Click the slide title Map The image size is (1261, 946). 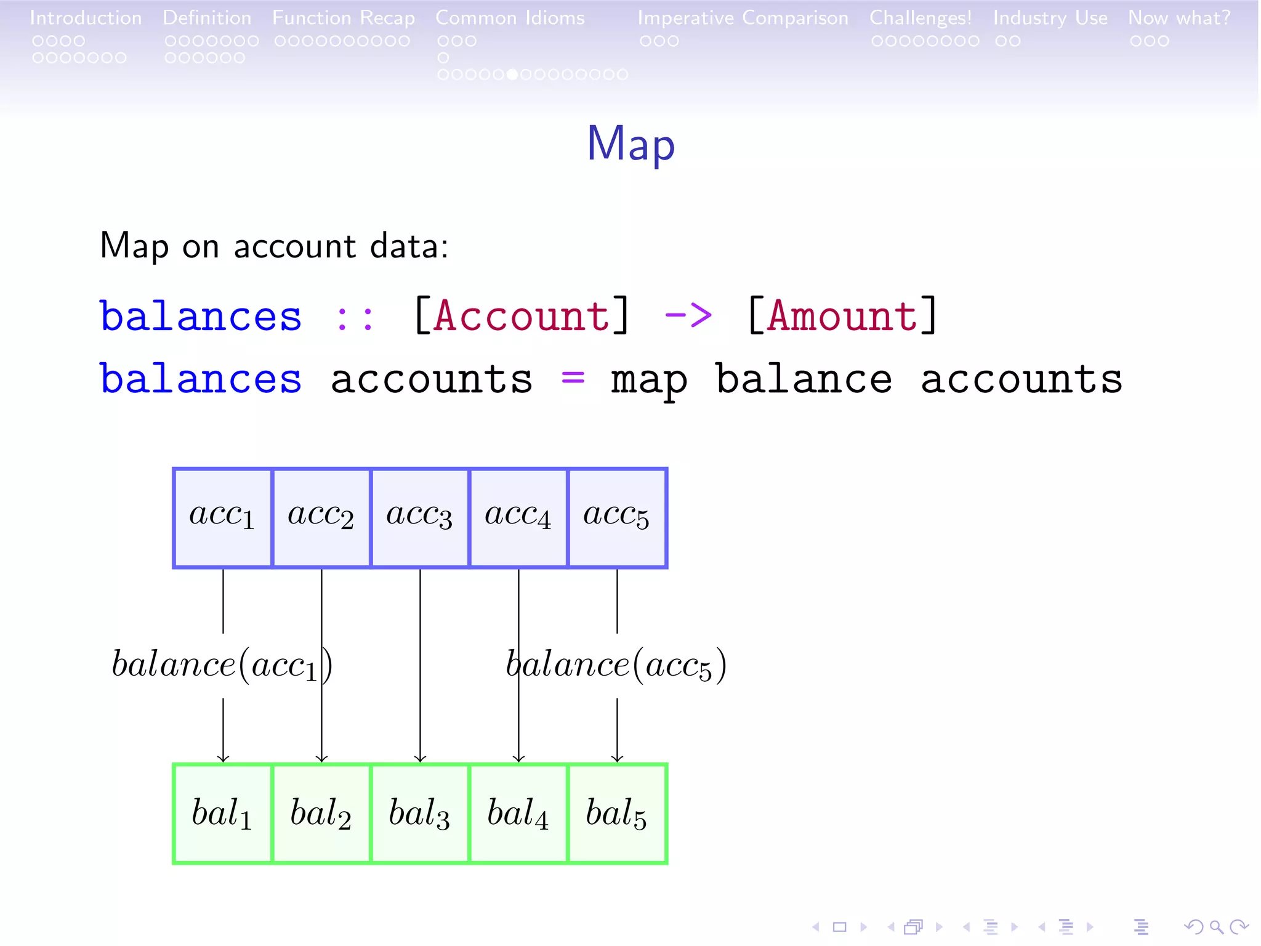click(631, 144)
